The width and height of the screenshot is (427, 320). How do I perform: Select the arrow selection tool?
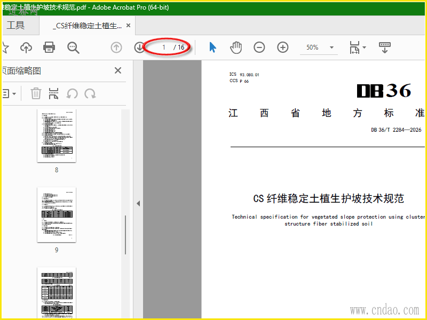tap(212, 47)
